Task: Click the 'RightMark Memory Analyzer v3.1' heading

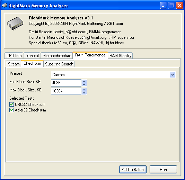Action: click(x=61, y=18)
